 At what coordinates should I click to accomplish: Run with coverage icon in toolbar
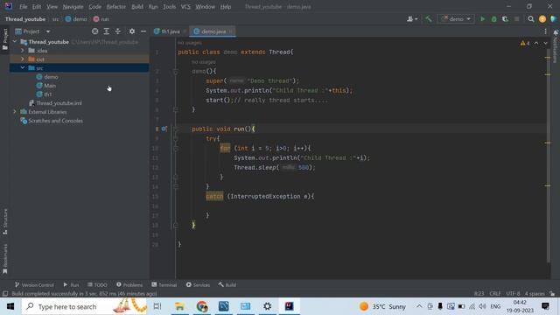pos(505,19)
